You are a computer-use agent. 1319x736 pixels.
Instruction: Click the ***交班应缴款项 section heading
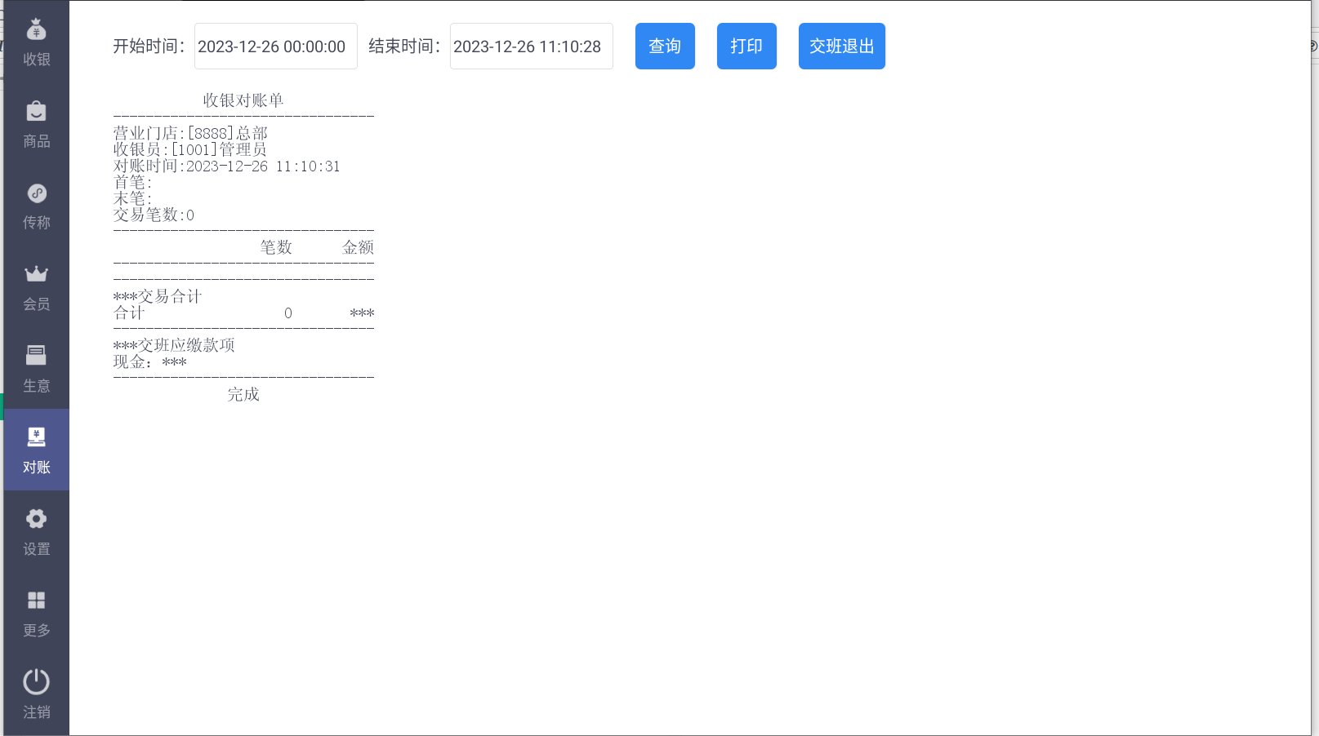coord(174,345)
